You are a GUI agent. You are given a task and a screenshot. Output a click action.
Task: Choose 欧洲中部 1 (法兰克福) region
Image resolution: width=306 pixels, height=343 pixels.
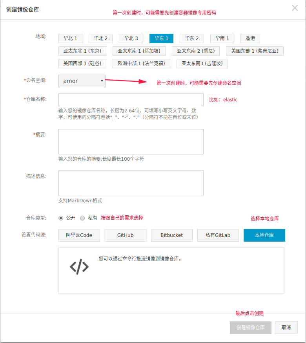pos(141,64)
